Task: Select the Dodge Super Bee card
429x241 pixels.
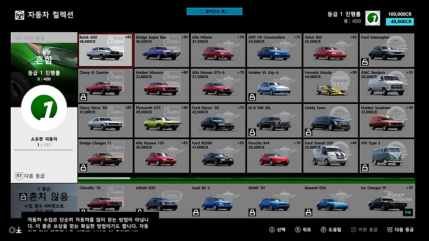Action: pos(161,51)
